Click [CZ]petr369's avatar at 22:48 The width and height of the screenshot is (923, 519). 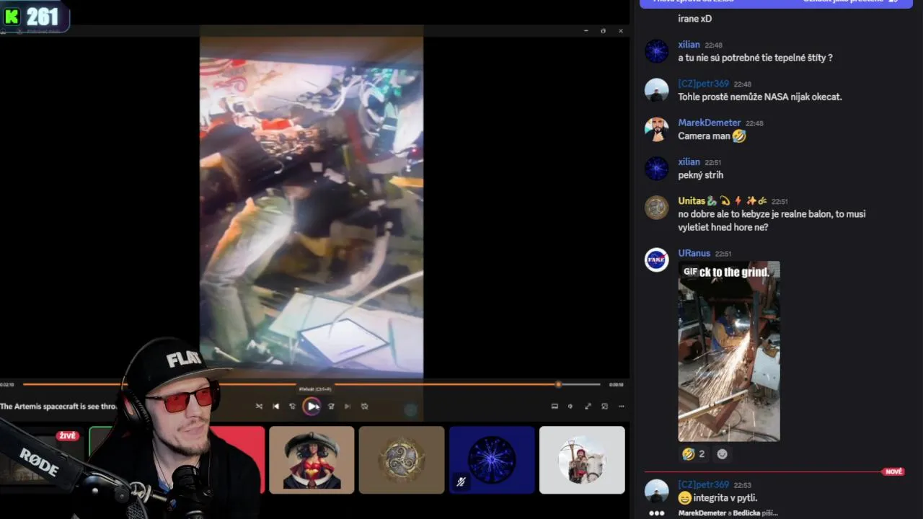click(x=656, y=90)
